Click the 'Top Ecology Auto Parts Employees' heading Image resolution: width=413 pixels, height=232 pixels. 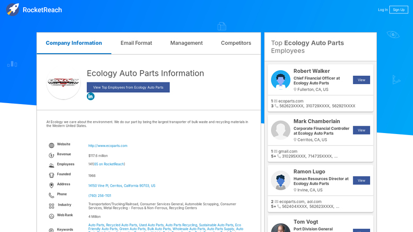tap(307, 47)
